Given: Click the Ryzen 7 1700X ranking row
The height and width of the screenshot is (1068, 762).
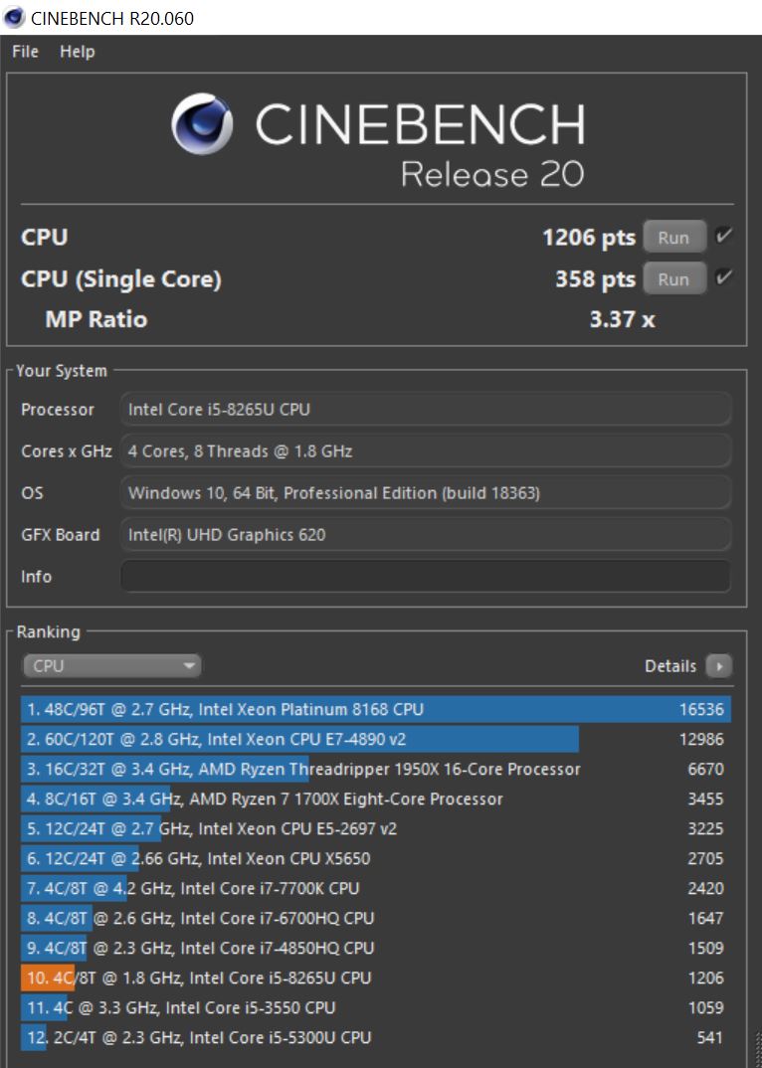Looking at the screenshot, I should pyautogui.click(x=376, y=799).
